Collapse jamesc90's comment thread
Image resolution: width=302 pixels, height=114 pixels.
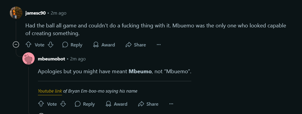click(16, 45)
